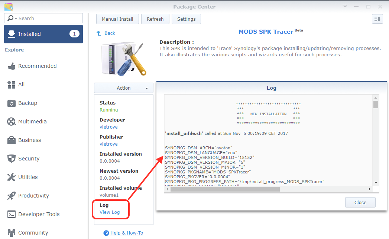The width and height of the screenshot is (389, 239).
Task: Select the Backup category label
Action: click(28, 103)
